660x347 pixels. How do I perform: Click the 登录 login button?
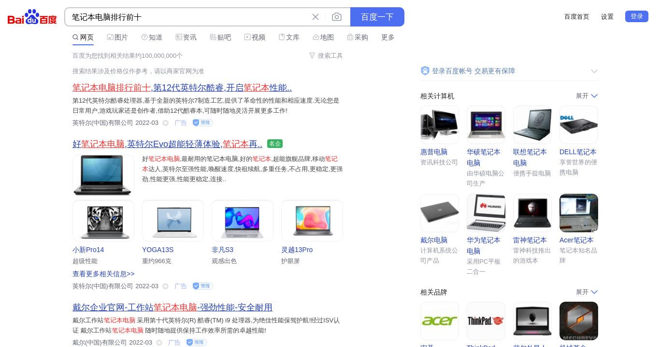[x=637, y=16]
